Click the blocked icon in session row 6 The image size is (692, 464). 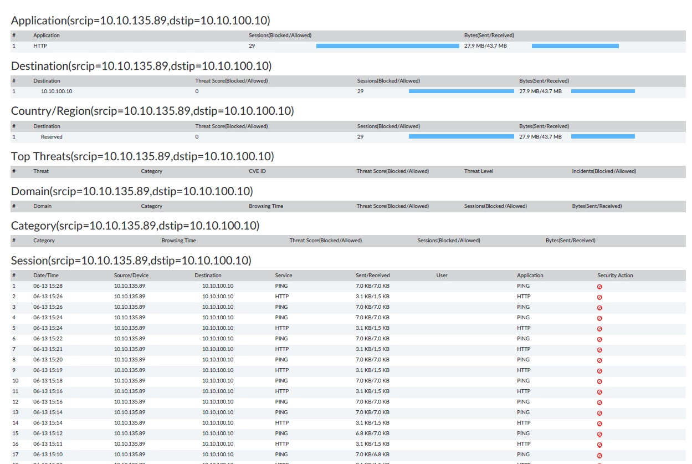599,339
